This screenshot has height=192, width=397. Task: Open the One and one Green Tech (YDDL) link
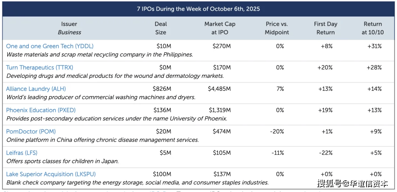pyautogui.click(x=50, y=46)
